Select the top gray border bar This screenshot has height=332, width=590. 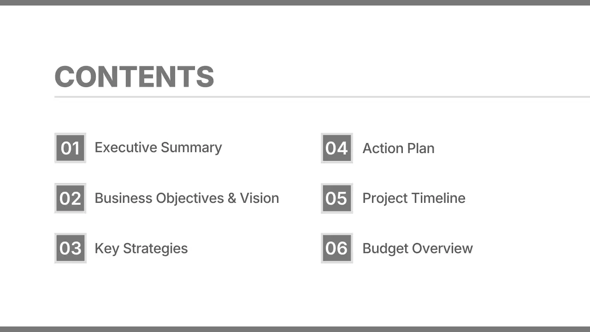(295, 2)
